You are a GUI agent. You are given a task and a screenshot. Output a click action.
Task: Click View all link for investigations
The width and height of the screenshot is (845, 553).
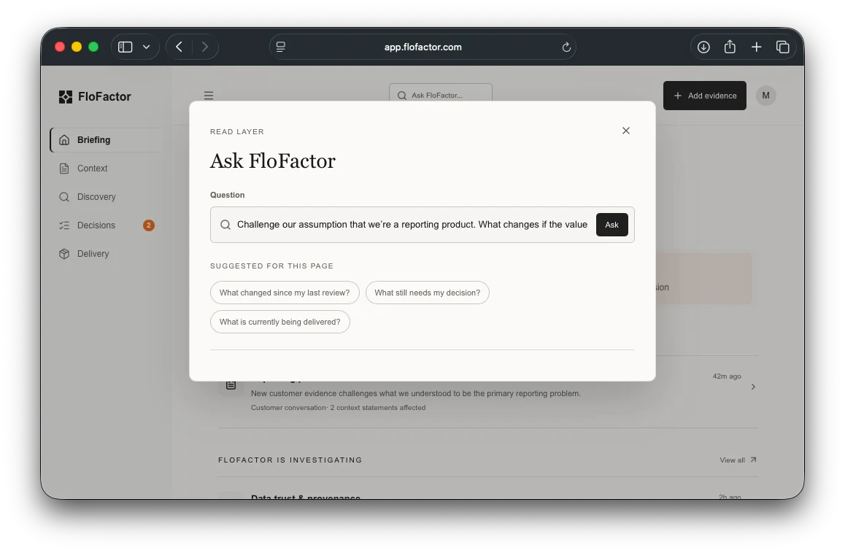click(738, 460)
